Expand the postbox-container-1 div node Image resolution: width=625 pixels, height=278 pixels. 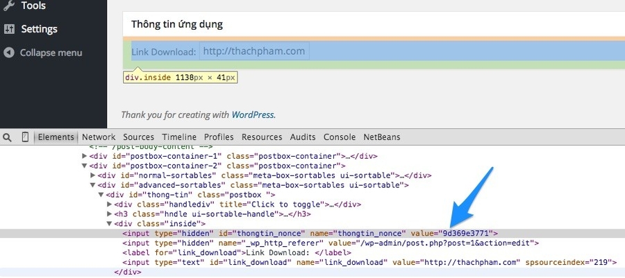tap(85, 156)
